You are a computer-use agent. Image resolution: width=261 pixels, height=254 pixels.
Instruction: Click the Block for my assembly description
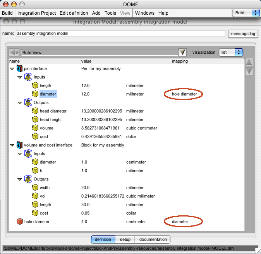tap(103, 145)
